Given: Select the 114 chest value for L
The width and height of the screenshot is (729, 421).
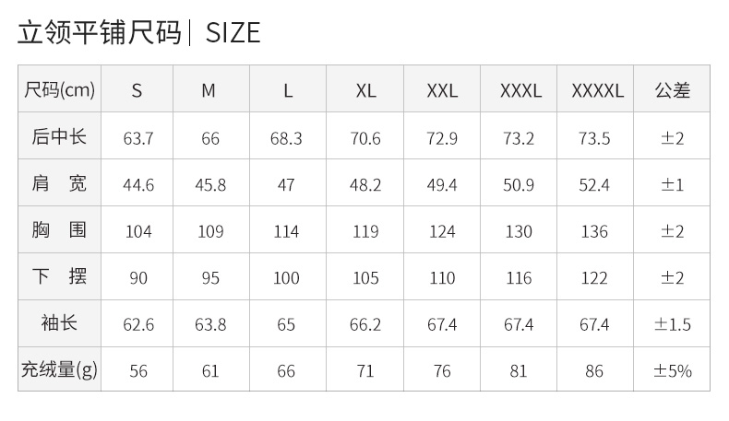Looking at the screenshot, I should [x=286, y=231].
